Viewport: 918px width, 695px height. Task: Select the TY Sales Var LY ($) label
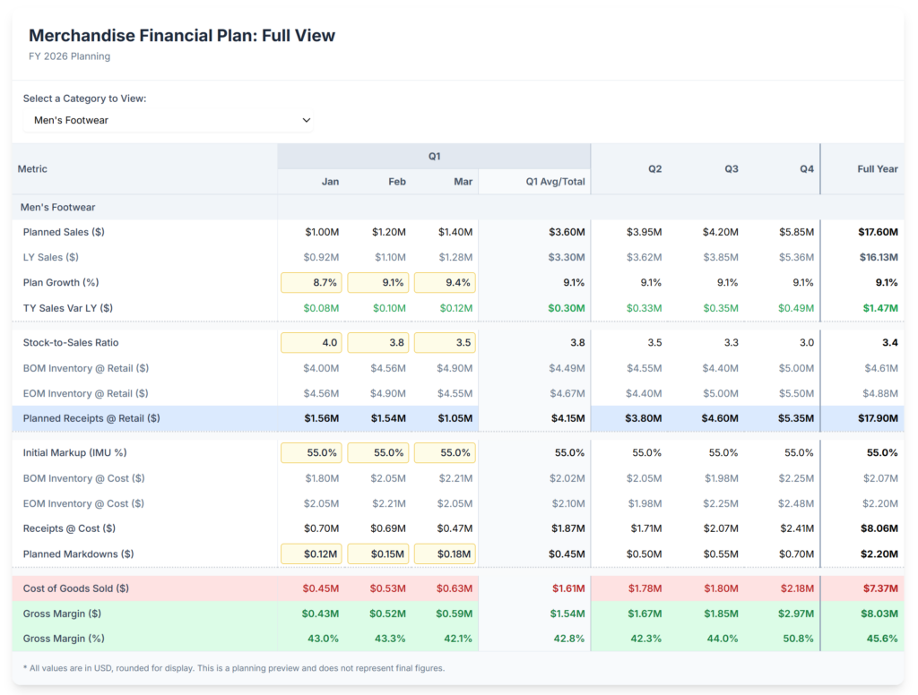click(68, 308)
